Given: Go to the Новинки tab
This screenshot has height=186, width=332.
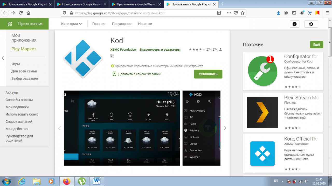Looking at the screenshot, I should tap(145, 24).
